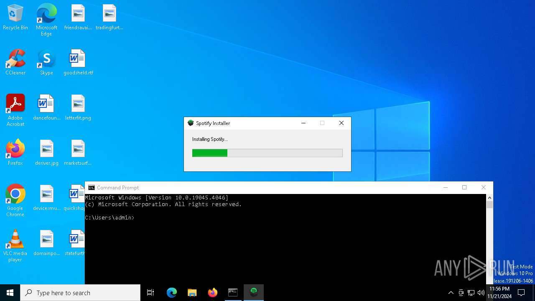The height and width of the screenshot is (301, 535).
Task: Click the Microsoft Corporation copyright line
Action: [163, 204]
